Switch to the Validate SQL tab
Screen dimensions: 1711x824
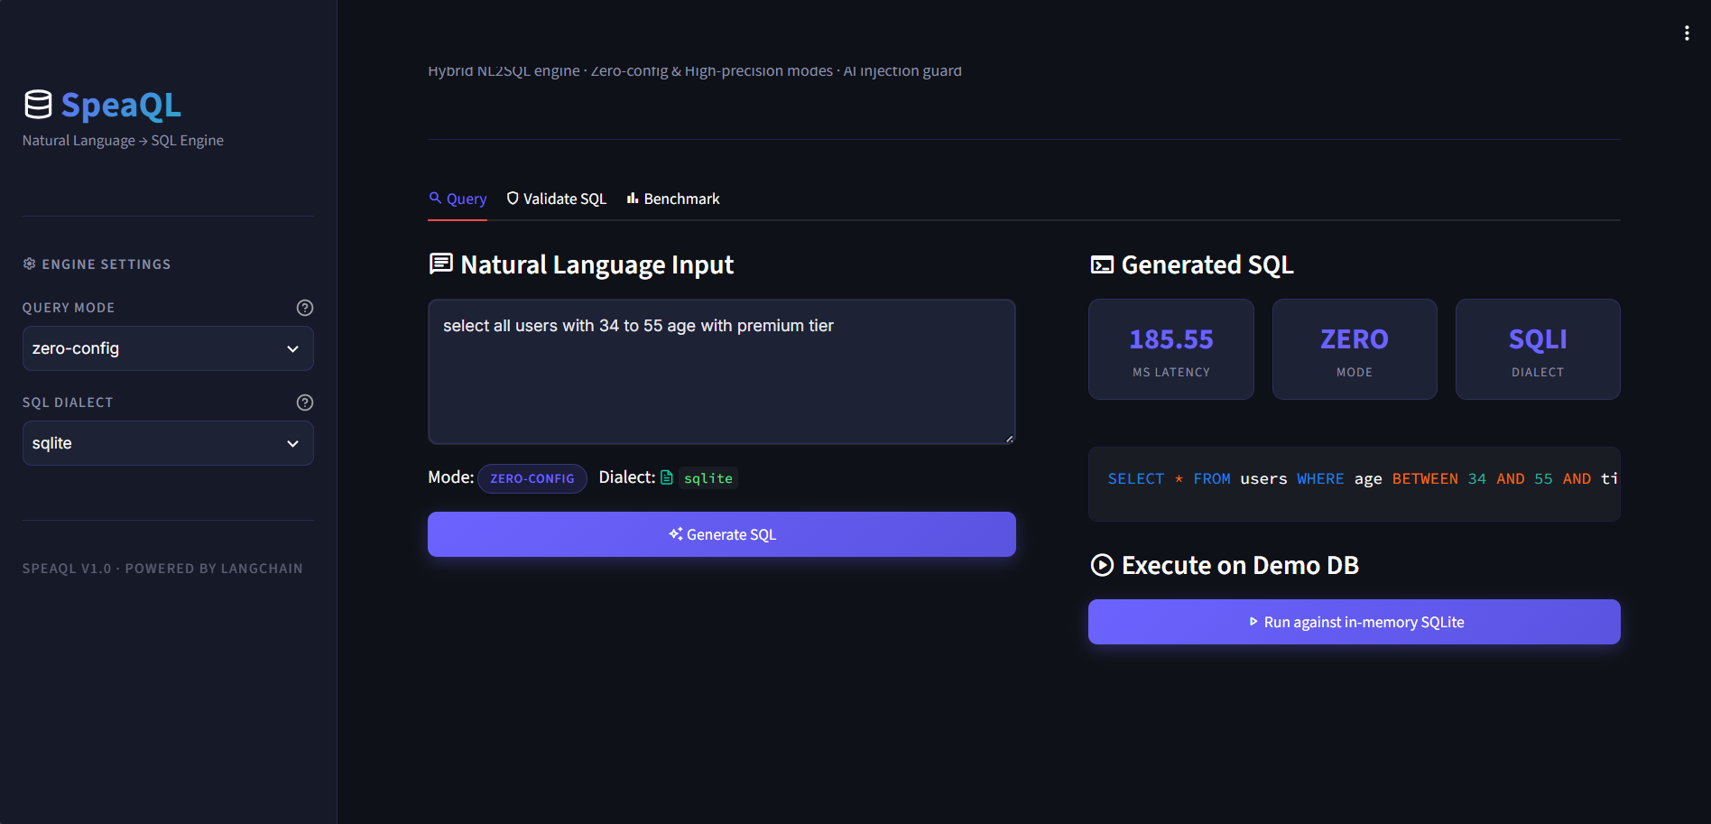556,199
